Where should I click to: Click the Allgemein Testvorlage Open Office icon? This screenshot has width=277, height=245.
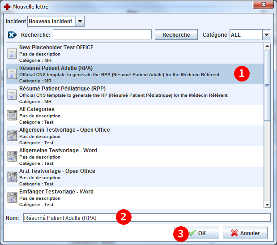12,136
